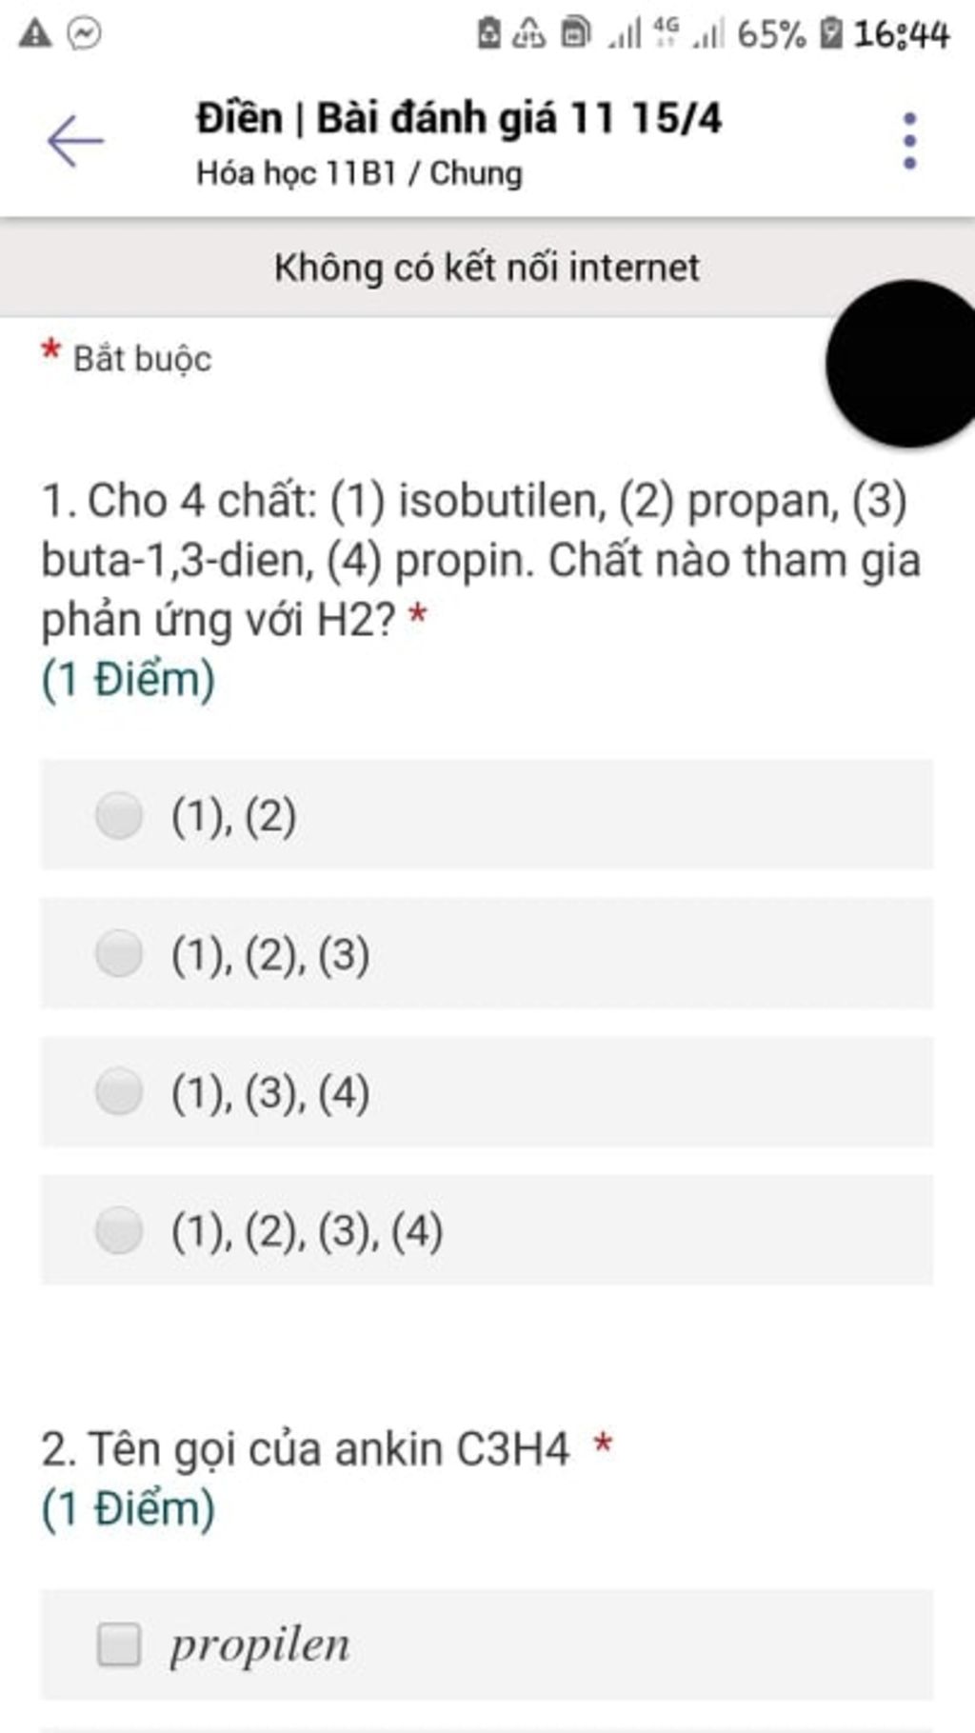Tap question 1 text about isobutilen
975x1733 pixels.
click(481, 560)
